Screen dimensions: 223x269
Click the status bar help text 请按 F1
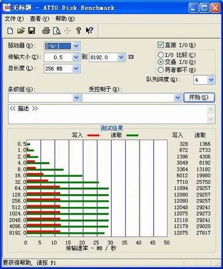point(46,263)
